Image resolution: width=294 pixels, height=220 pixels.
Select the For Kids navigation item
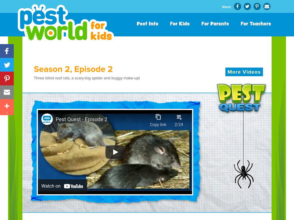pos(180,23)
